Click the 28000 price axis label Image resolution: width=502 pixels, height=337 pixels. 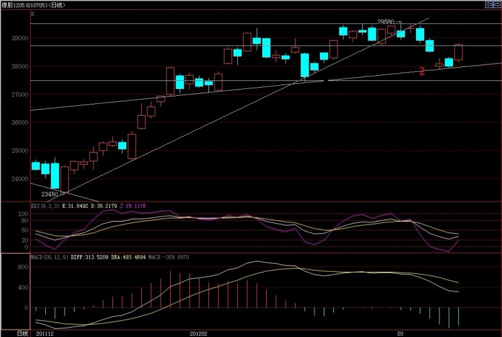click(20, 66)
